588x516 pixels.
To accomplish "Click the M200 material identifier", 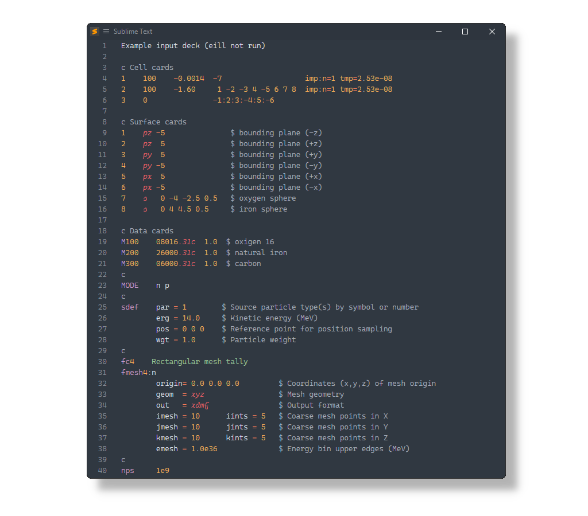I will pyautogui.click(x=130, y=253).
